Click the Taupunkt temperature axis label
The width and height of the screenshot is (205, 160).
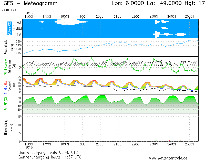point(10,84)
